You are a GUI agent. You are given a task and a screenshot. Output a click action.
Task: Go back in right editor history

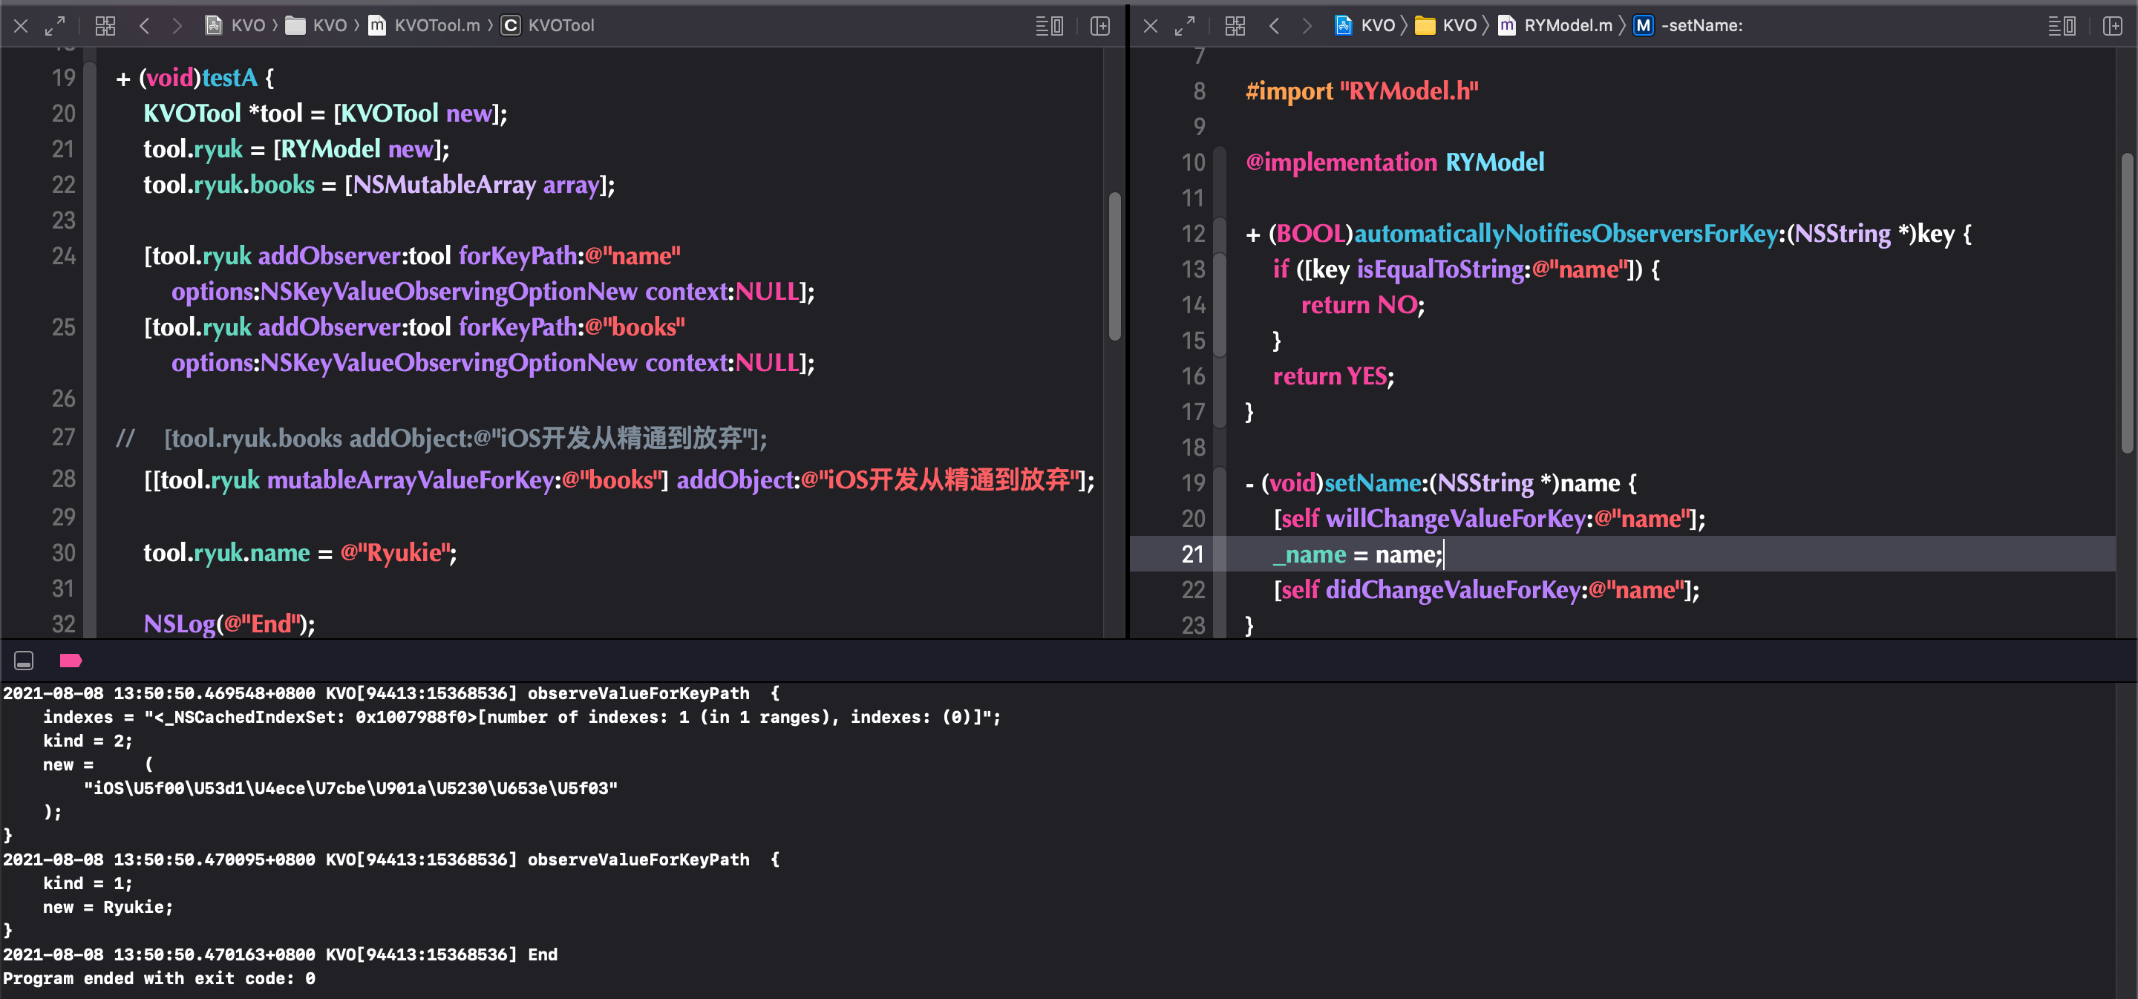(1274, 26)
